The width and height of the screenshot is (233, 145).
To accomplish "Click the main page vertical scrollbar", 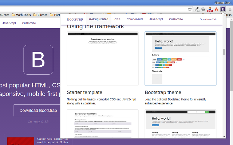I will click(232, 56).
